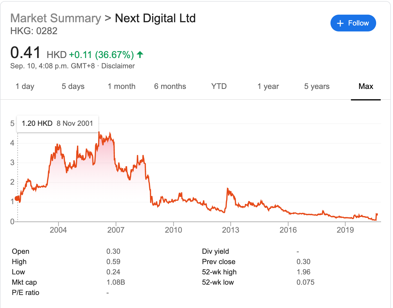The width and height of the screenshot is (393, 308).
Task: Select the 1 year tab
Action: [268, 86]
